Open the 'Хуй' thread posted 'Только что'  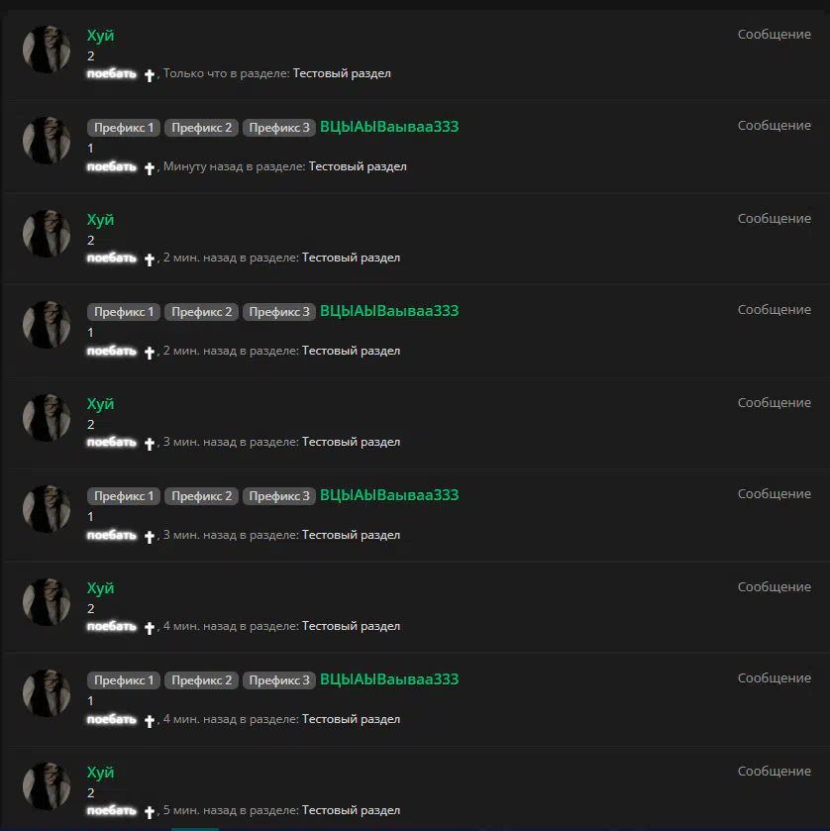(100, 36)
